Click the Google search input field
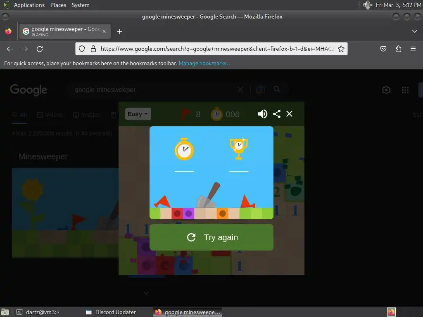 point(154,90)
